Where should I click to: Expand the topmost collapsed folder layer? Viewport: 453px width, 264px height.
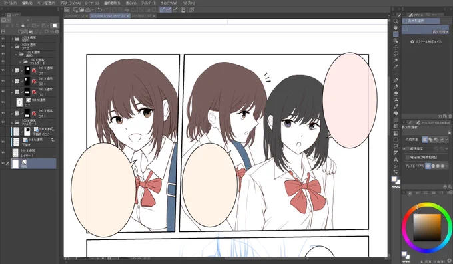click(13, 39)
